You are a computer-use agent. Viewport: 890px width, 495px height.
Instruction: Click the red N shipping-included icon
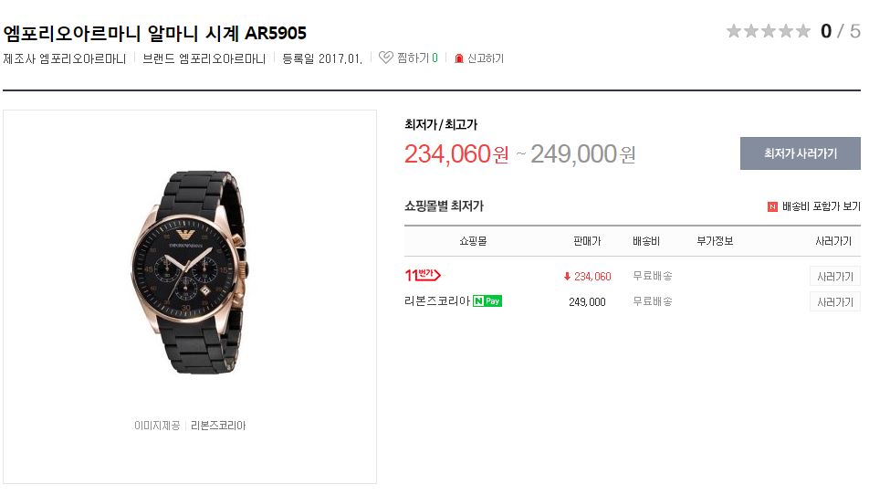pos(772,206)
